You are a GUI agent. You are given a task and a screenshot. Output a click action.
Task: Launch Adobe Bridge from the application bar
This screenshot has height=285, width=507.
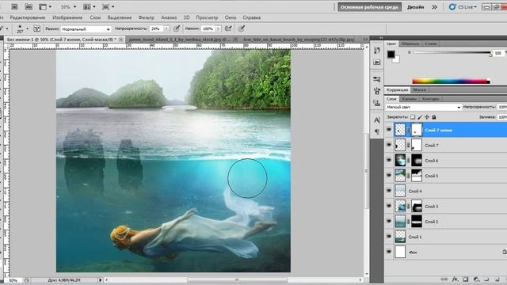click(x=14, y=6)
